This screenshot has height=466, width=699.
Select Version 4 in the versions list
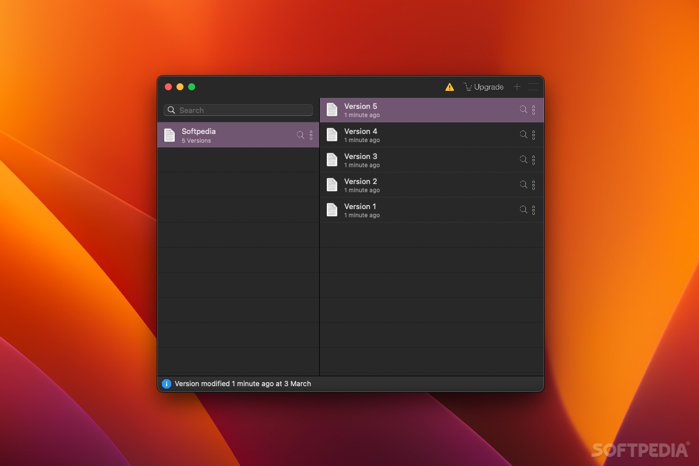coord(432,135)
